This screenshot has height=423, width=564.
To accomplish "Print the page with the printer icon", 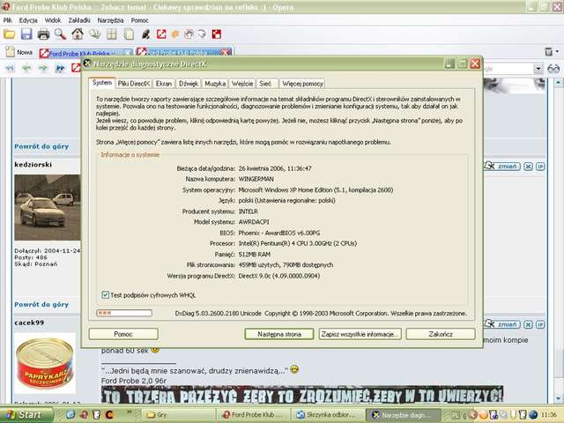I will pos(43,34).
